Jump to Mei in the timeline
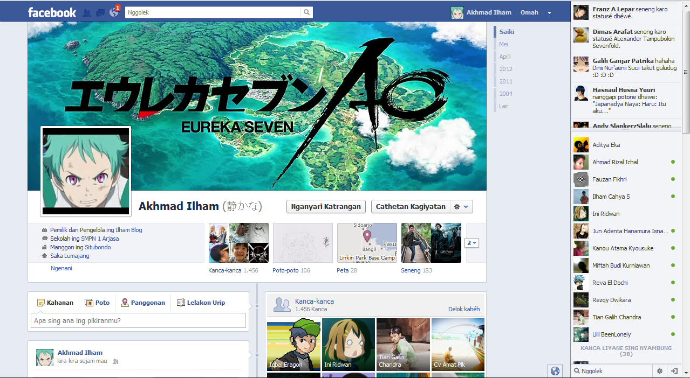Screen dimensions: 690x378 tap(503, 44)
